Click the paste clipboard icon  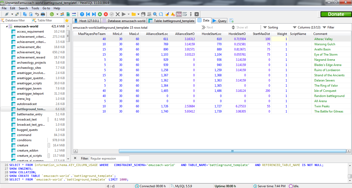pos(31,14)
